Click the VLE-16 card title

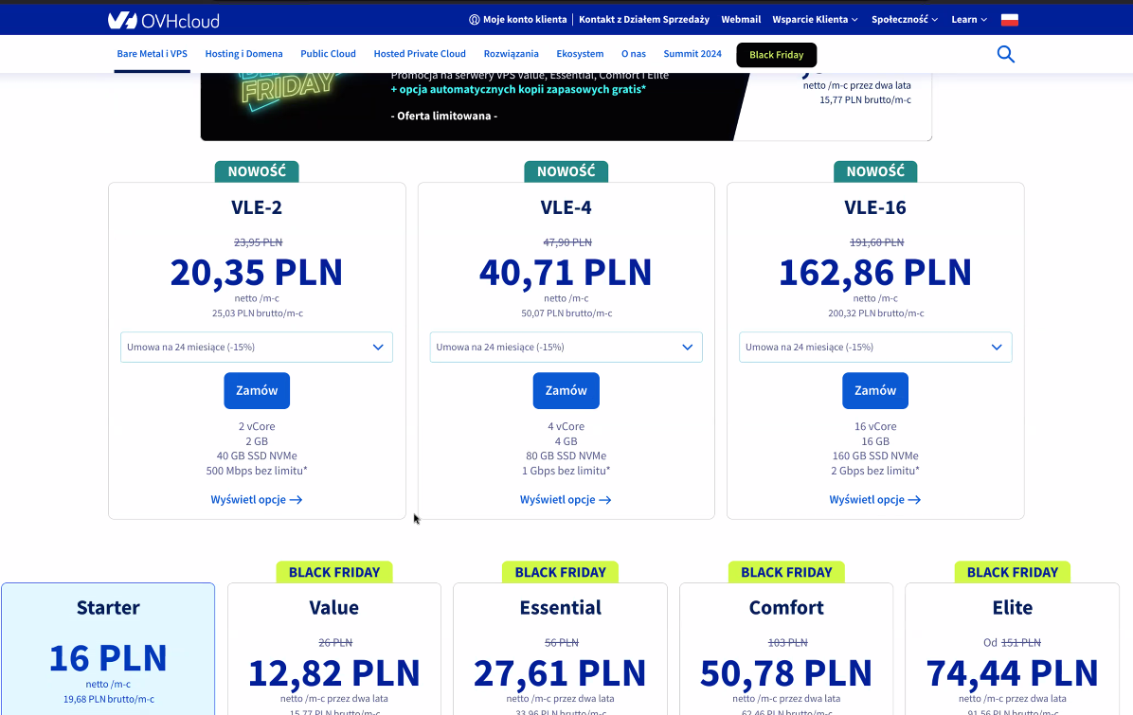(x=875, y=207)
